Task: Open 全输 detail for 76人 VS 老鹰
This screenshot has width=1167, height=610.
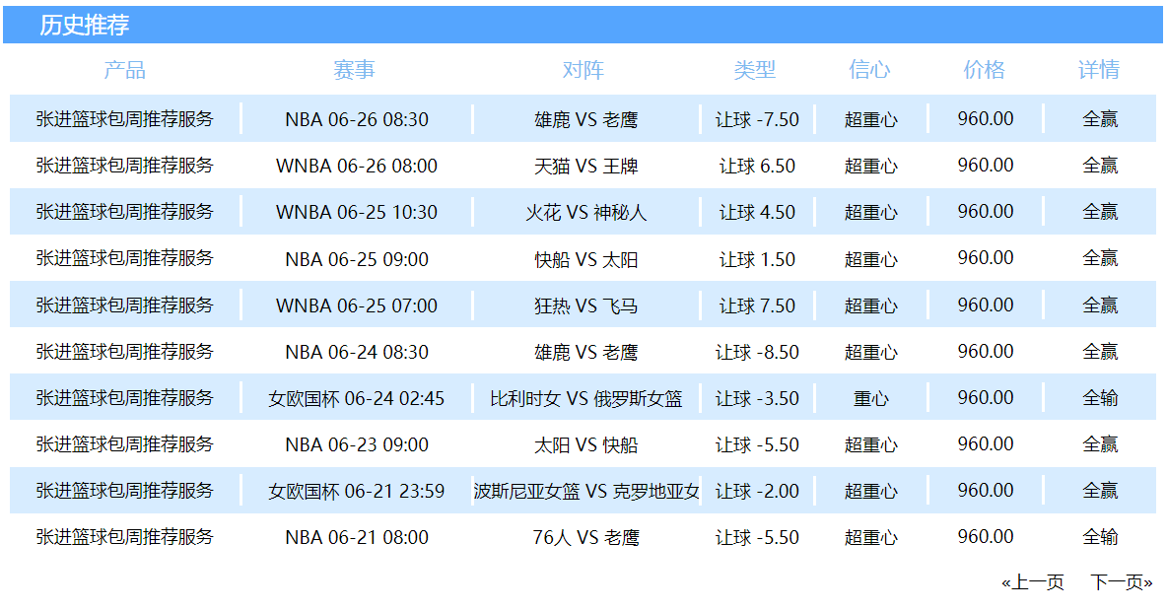Action: (x=1099, y=537)
